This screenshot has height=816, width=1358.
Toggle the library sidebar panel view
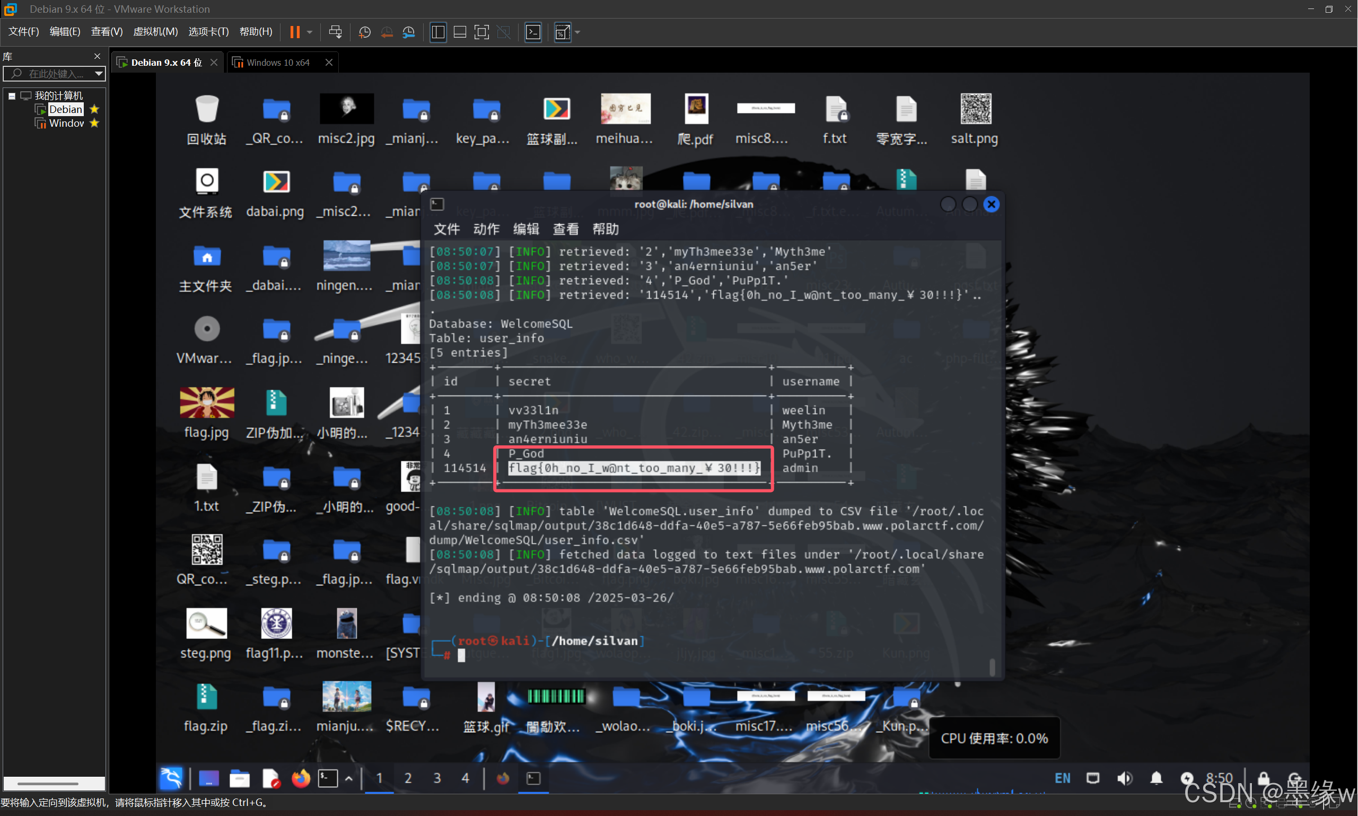click(x=438, y=32)
